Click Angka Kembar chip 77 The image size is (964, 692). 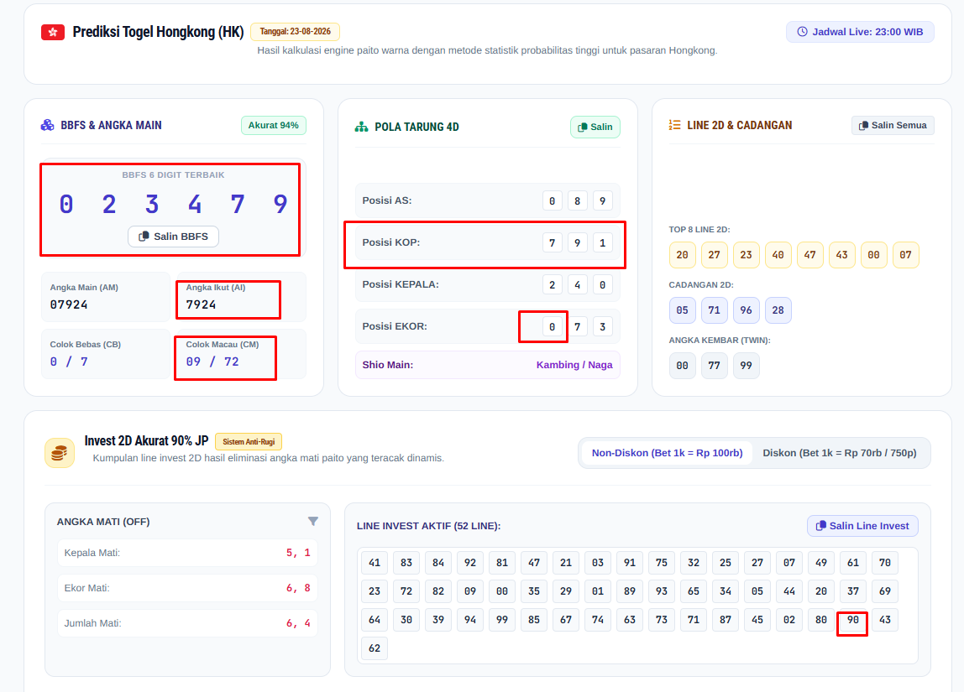[715, 366]
